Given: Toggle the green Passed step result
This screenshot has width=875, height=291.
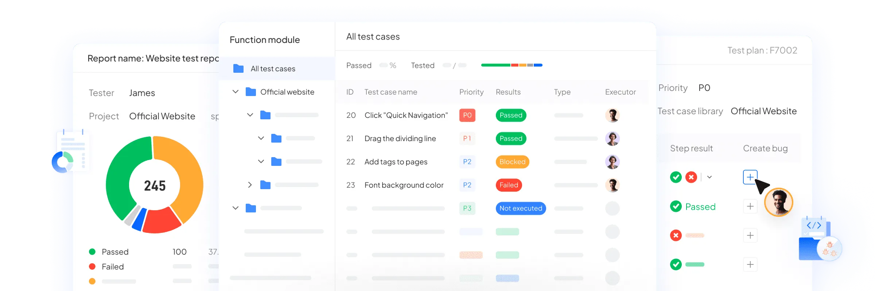Looking at the screenshot, I should 693,207.
